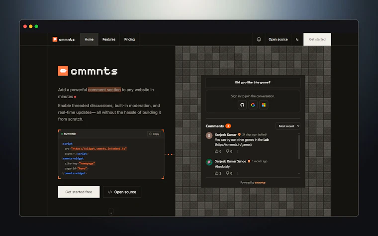Click the embed.js script URL in code

click(x=99, y=149)
